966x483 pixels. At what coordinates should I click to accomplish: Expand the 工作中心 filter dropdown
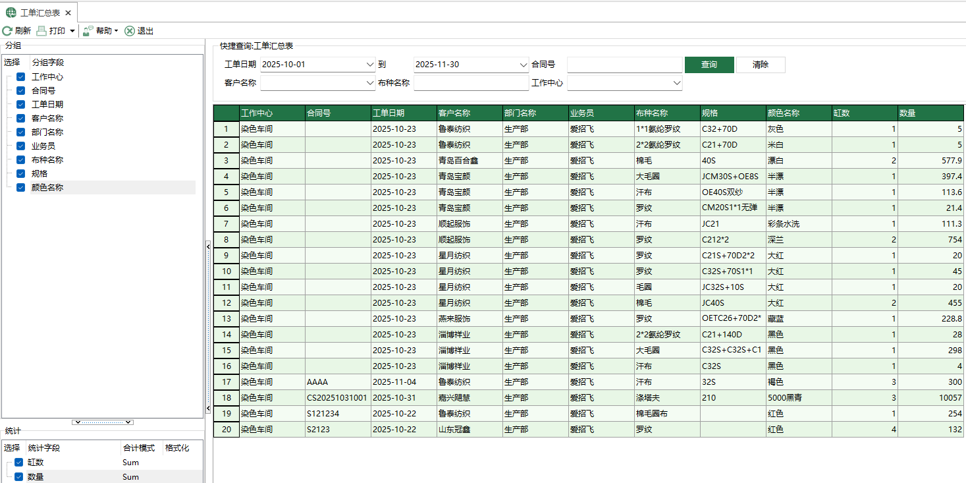(676, 83)
